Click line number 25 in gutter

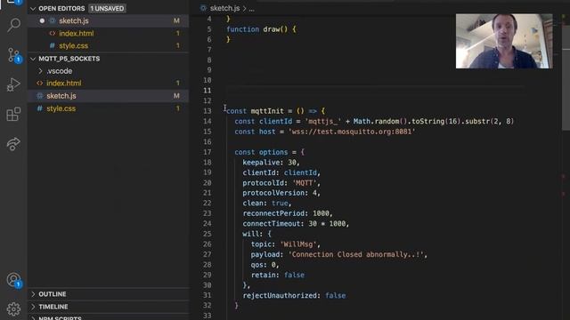click(x=208, y=234)
